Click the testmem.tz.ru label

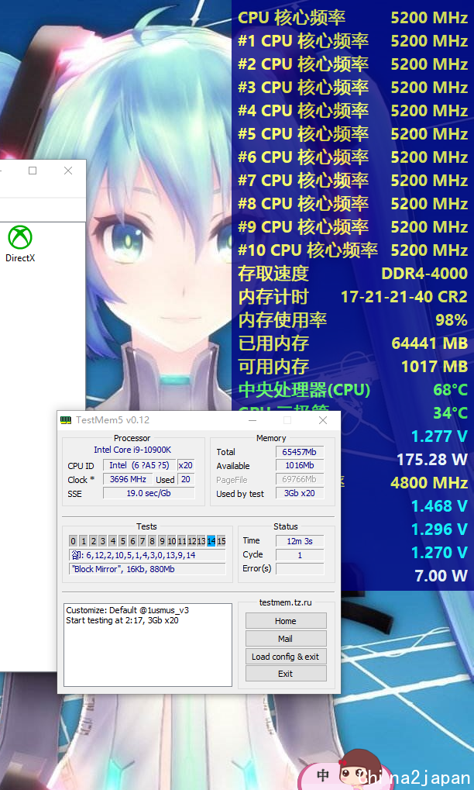point(285,602)
